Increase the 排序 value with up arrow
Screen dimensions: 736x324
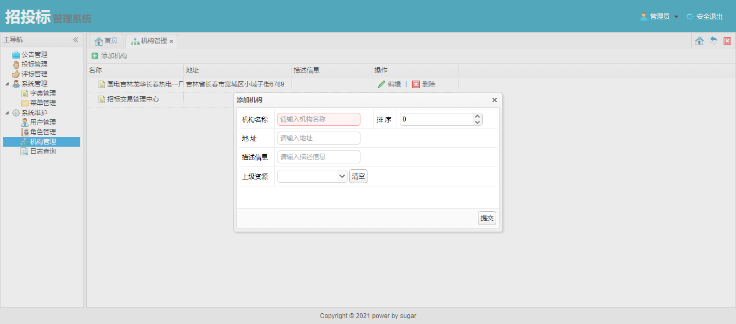(x=477, y=116)
